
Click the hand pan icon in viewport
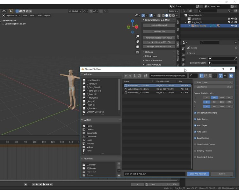pos(137,41)
